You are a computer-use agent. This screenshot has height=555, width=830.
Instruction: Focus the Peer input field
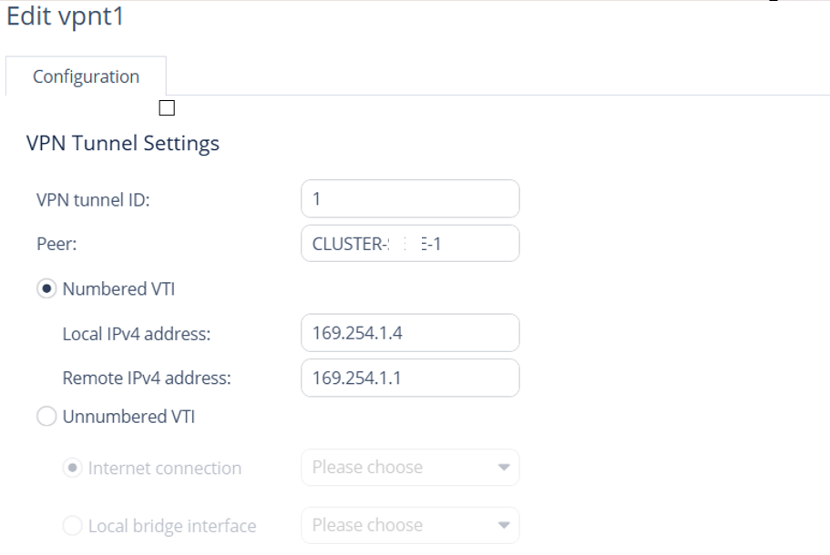point(409,243)
